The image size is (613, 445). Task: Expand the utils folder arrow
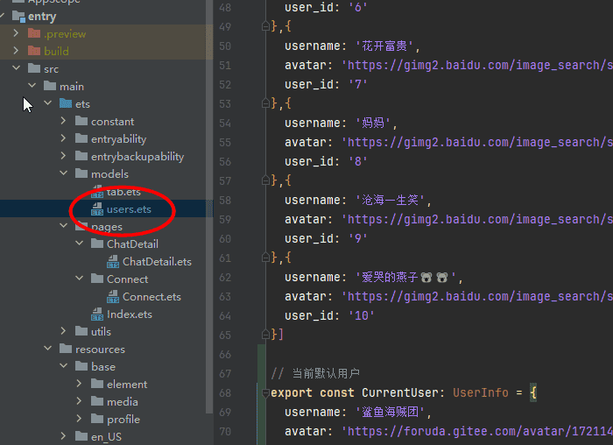coord(64,332)
